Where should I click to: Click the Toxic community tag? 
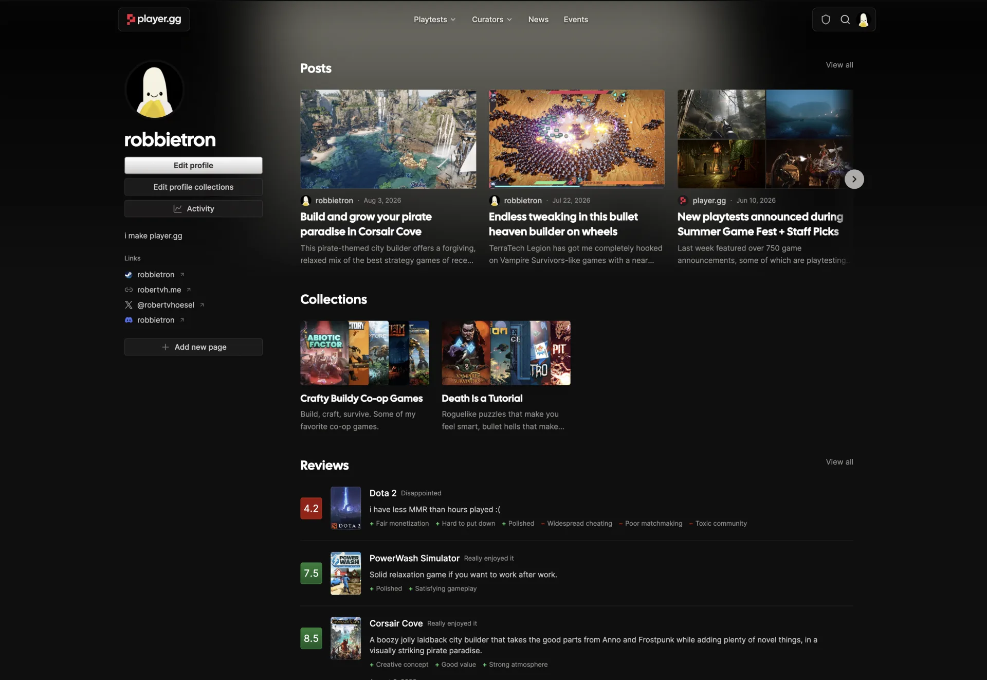[718, 524]
